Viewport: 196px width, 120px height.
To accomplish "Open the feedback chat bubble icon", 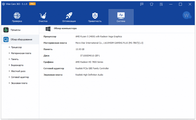I will [x=142, y=4].
